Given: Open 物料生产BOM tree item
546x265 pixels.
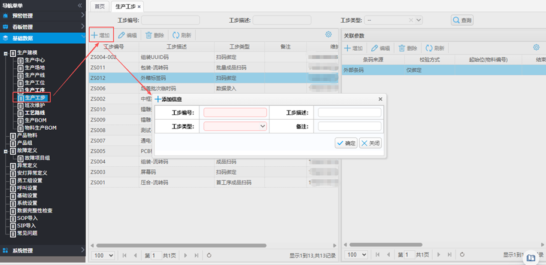Looking at the screenshot, I should click(41, 127).
